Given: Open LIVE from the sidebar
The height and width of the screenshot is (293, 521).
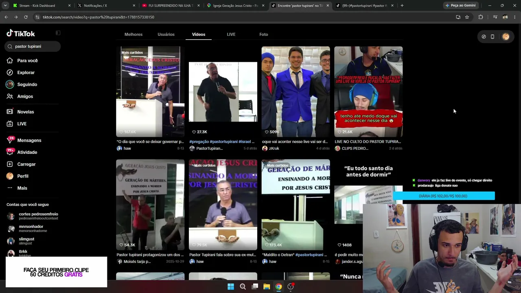Looking at the screenshot, I should pos(22,124).
